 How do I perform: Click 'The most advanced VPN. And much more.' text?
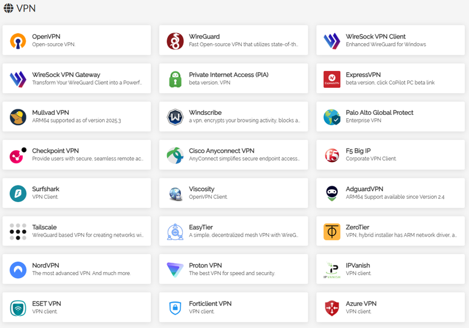[81, 273]
